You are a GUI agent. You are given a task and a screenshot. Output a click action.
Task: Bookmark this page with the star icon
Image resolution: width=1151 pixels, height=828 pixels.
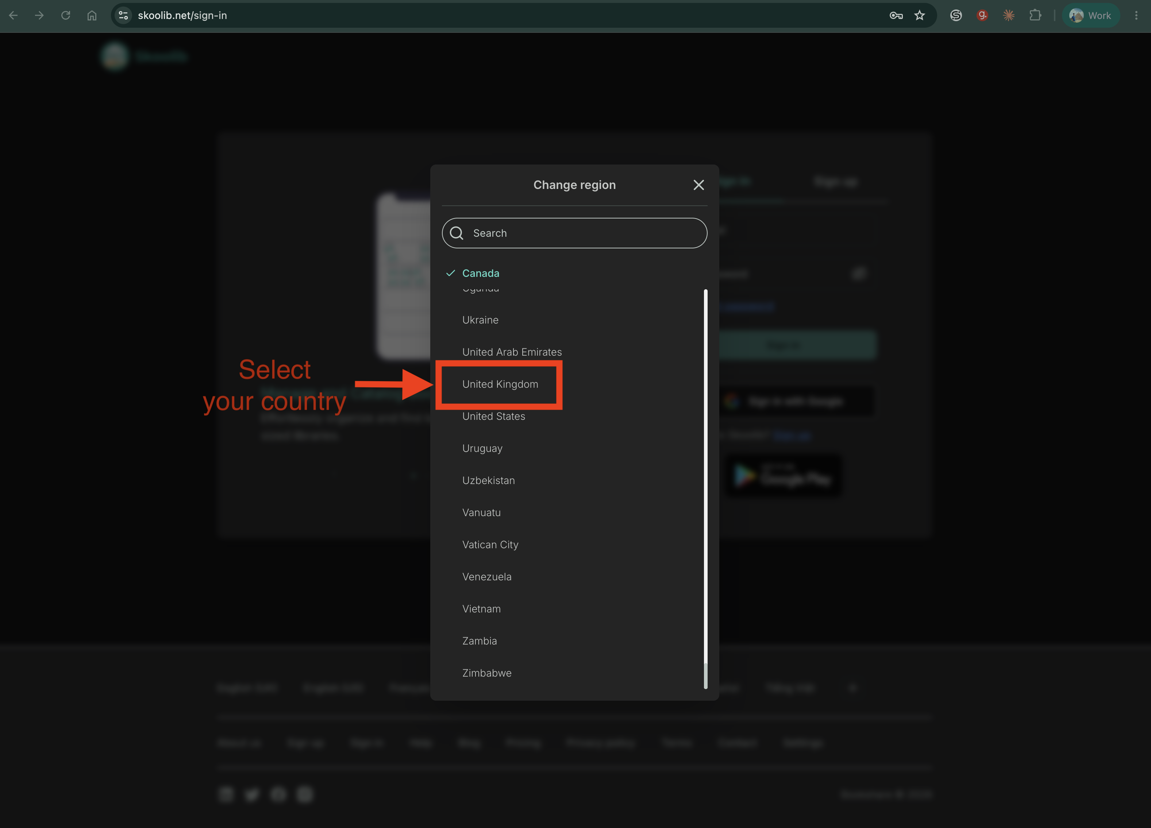coord(920,15)
